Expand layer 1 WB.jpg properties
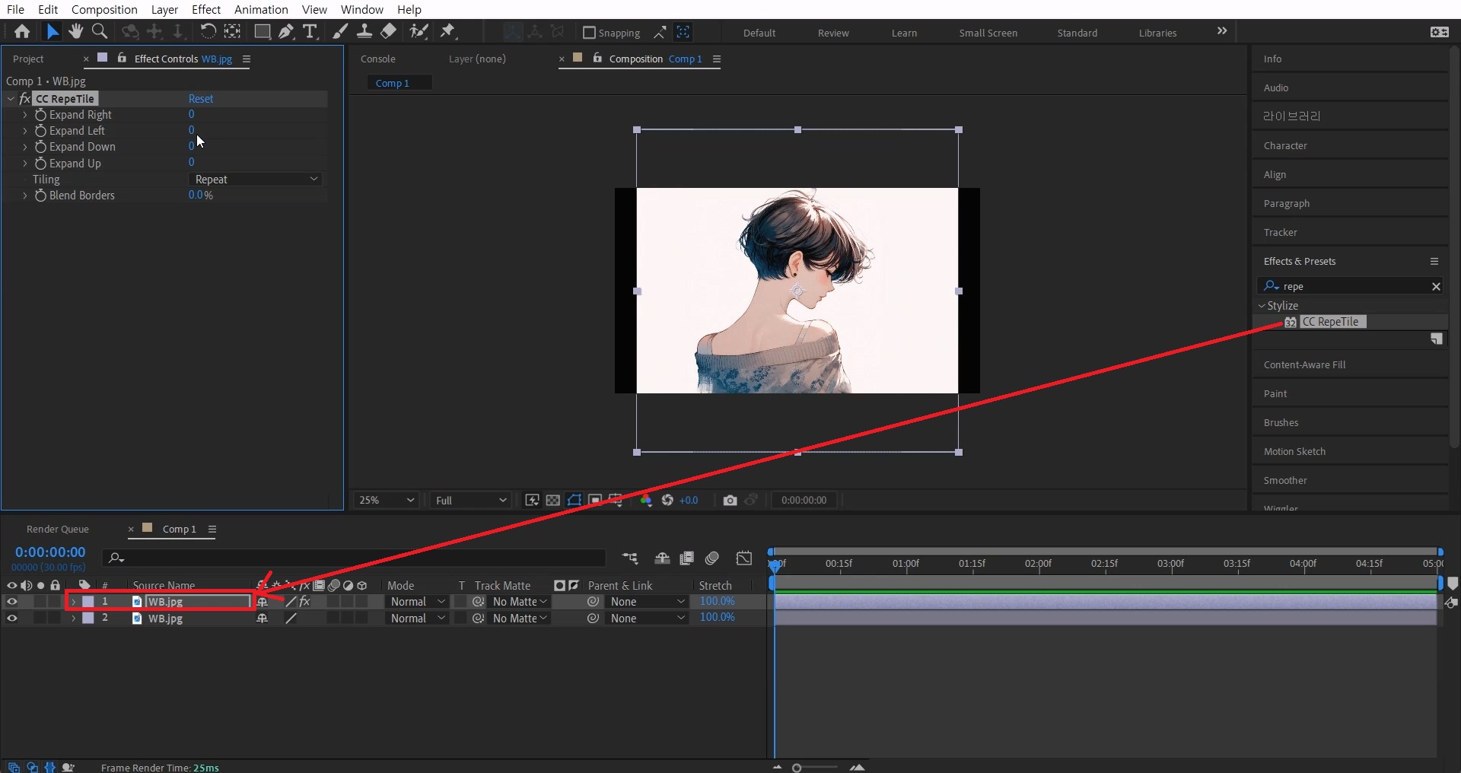 pyautogui.click(x=74, y=602)
